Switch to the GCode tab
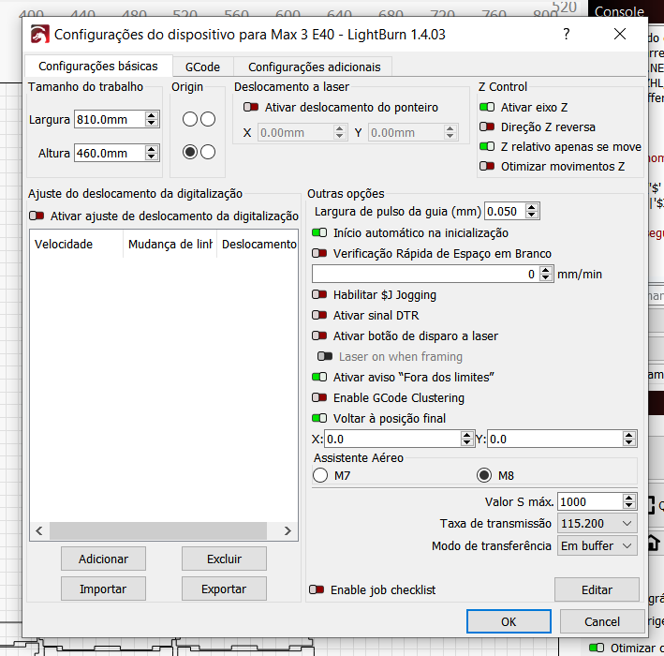 (x=202, y=67)
